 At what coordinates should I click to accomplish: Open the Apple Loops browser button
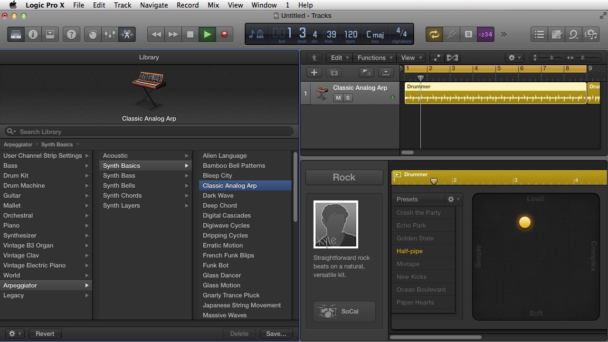point(573,34)
